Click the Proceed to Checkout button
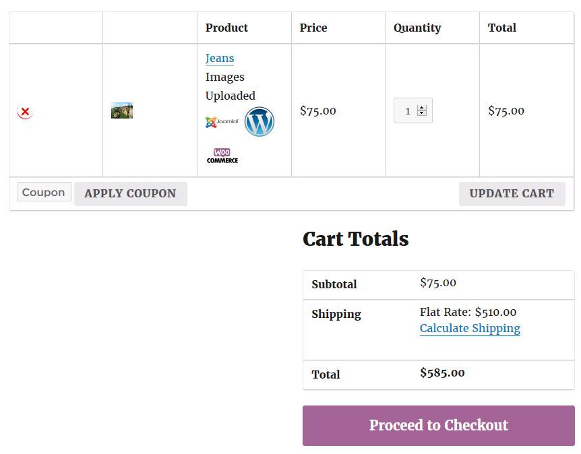Viewport: 581px width, 454px height. [x=438, y=426]
